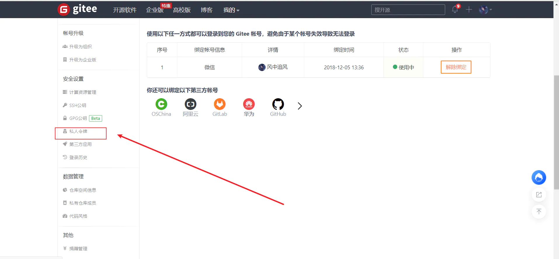The width and height of the screenshot is (559, 259).
Task: Open the 企业版 menu item
Action: point(155,10)
